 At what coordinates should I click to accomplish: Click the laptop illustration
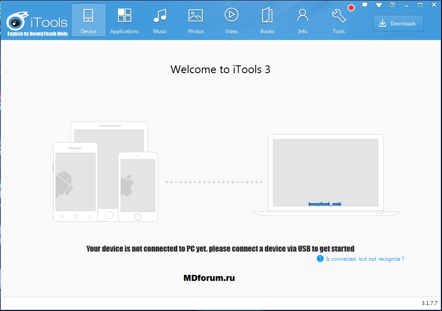(x=325, y=174)
